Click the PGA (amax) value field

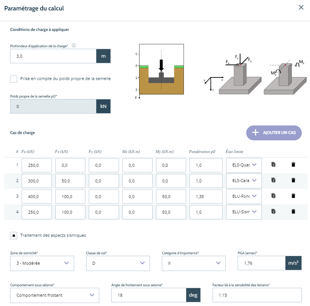click(x=262, y=263)
